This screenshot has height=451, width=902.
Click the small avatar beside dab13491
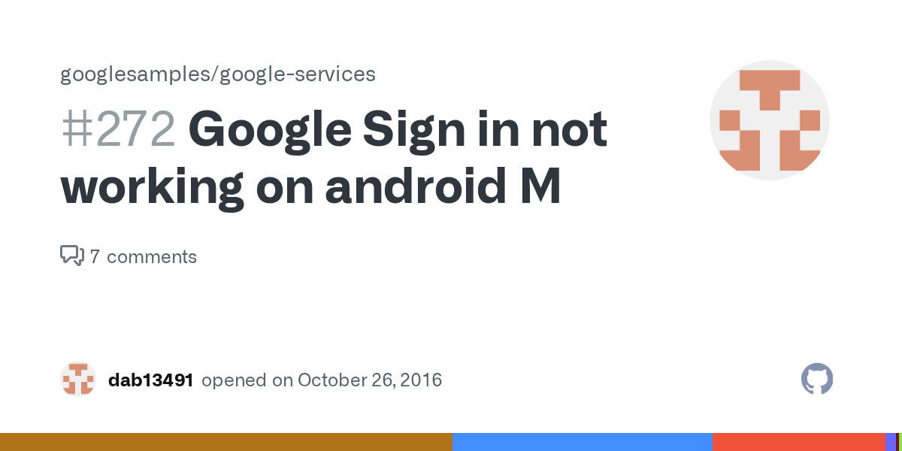coord(78,380)
